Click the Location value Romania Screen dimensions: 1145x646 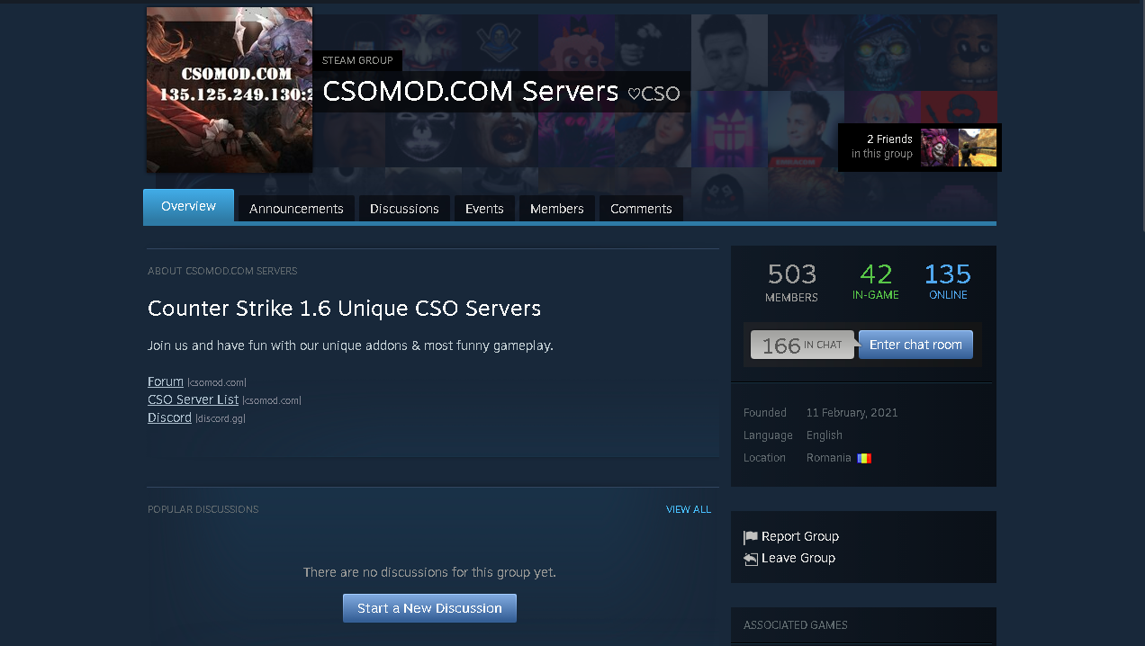coord(829,458)
